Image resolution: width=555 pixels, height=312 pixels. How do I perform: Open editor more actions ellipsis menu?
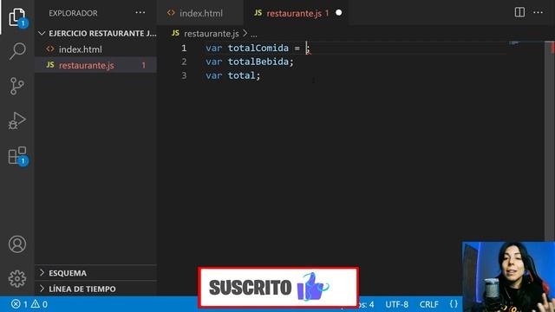[538, 12]
